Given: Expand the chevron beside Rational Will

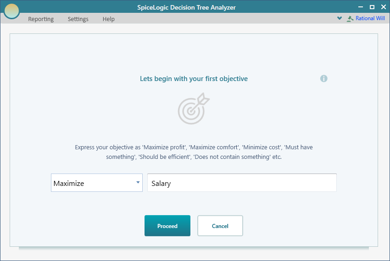Looking at the screenshot, I should tap(340, 18).
